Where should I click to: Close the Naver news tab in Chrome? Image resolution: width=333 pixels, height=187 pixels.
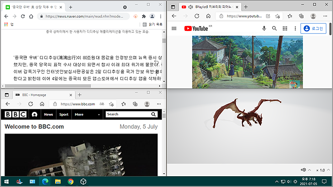[x=61, y=7]
